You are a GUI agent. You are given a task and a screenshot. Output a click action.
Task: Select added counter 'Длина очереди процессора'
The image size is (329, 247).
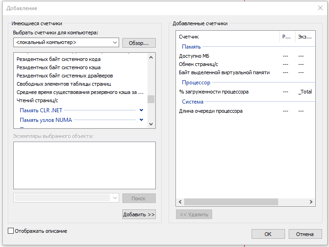(211, 111)
